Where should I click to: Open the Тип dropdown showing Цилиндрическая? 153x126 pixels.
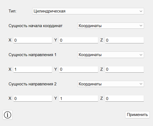(x=88, y=11)
